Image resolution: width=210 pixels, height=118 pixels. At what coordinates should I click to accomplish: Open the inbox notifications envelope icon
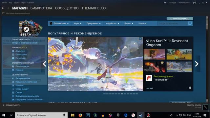point(165,3)
